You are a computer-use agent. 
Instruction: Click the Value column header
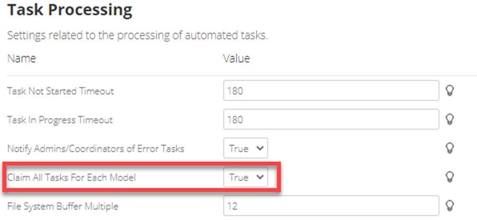pyautogui.click(x=236, y=58)
